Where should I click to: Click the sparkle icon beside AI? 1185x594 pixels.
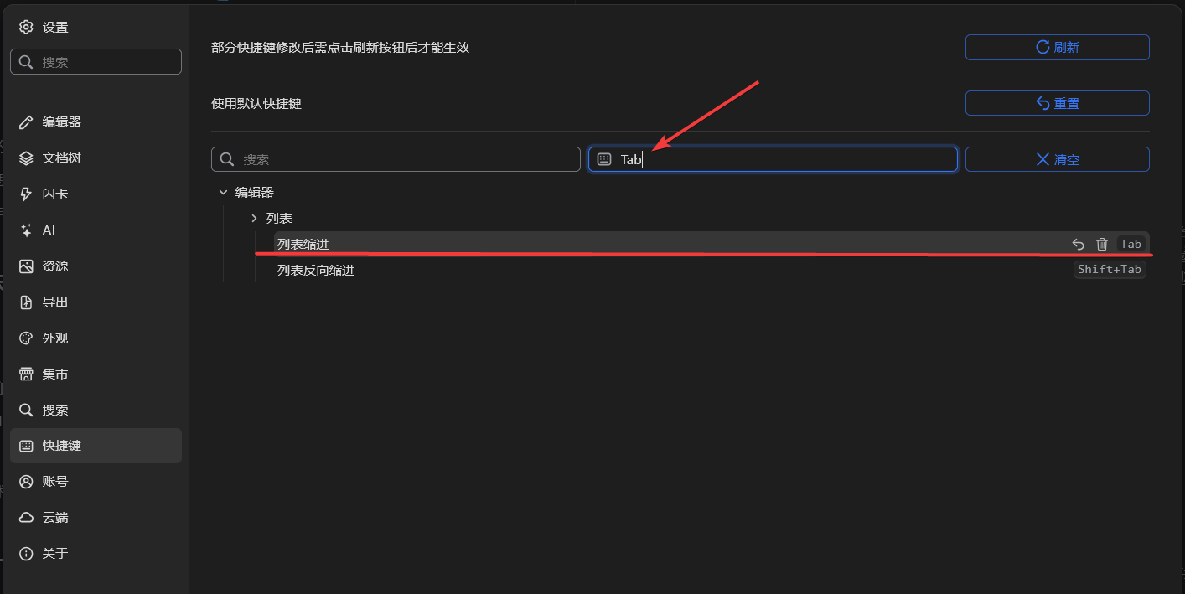(x=26, y=230)
